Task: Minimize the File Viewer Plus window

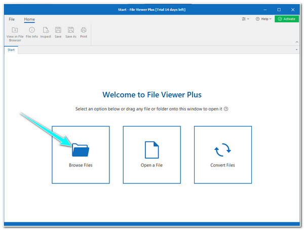Action: [265, 10]
